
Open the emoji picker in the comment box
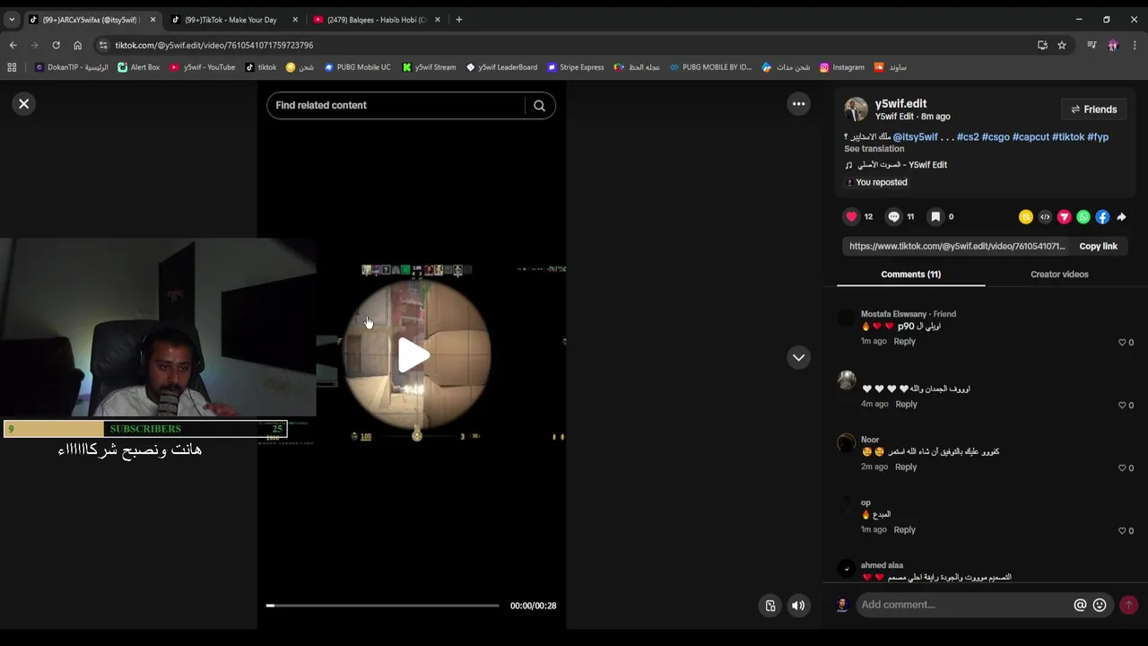click(1100, 605)
